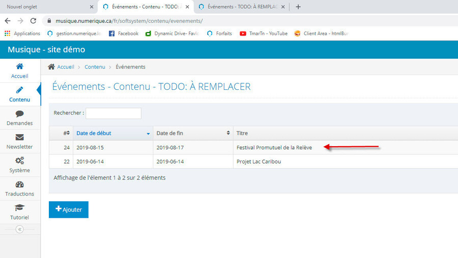The height and width of the screenshot is (258, 458).
Task: Click the browser address bar URL
Action: click(x=129, y=21)
